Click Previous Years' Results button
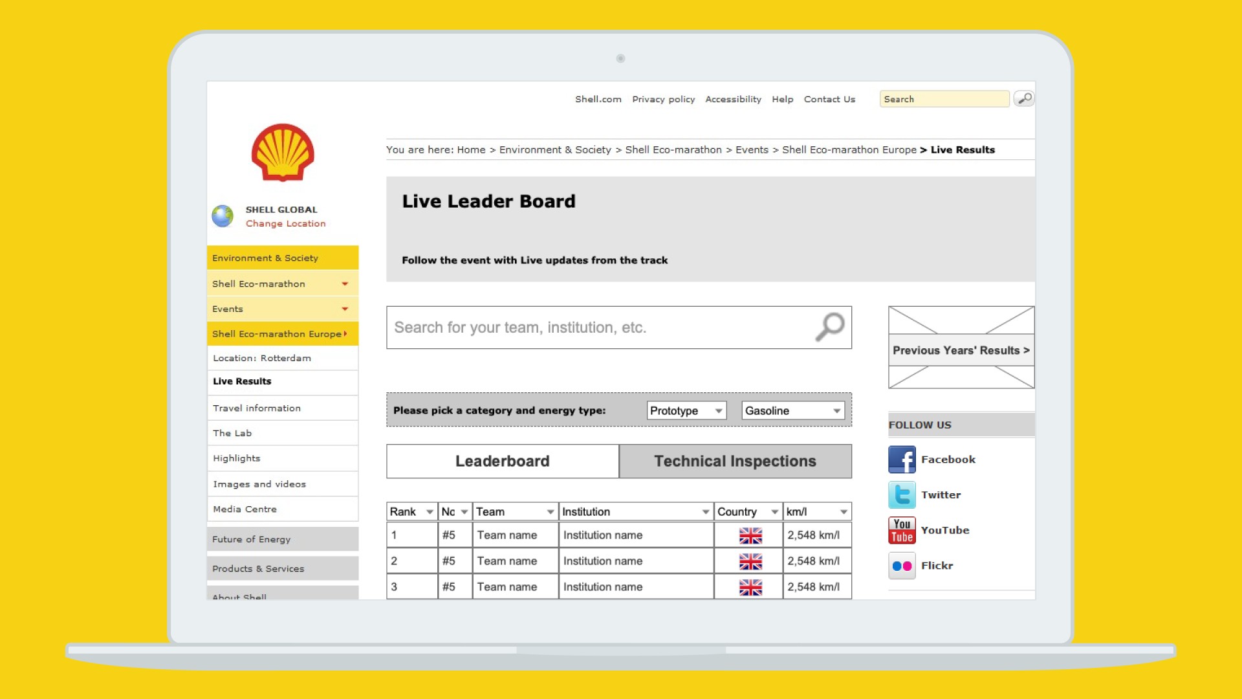The image size is (1242, 699). (961, 350)
